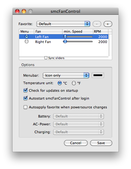Image resolution: width=131 pixels, height=169 pixels.
Task: Minimize the window with yellow button
Action: (24, 11)
